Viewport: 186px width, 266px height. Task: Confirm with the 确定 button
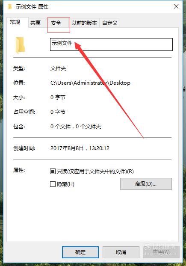[x=80, y=252]
